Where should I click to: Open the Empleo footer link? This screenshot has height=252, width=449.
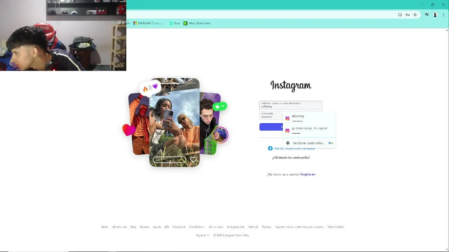click(145, 227)
